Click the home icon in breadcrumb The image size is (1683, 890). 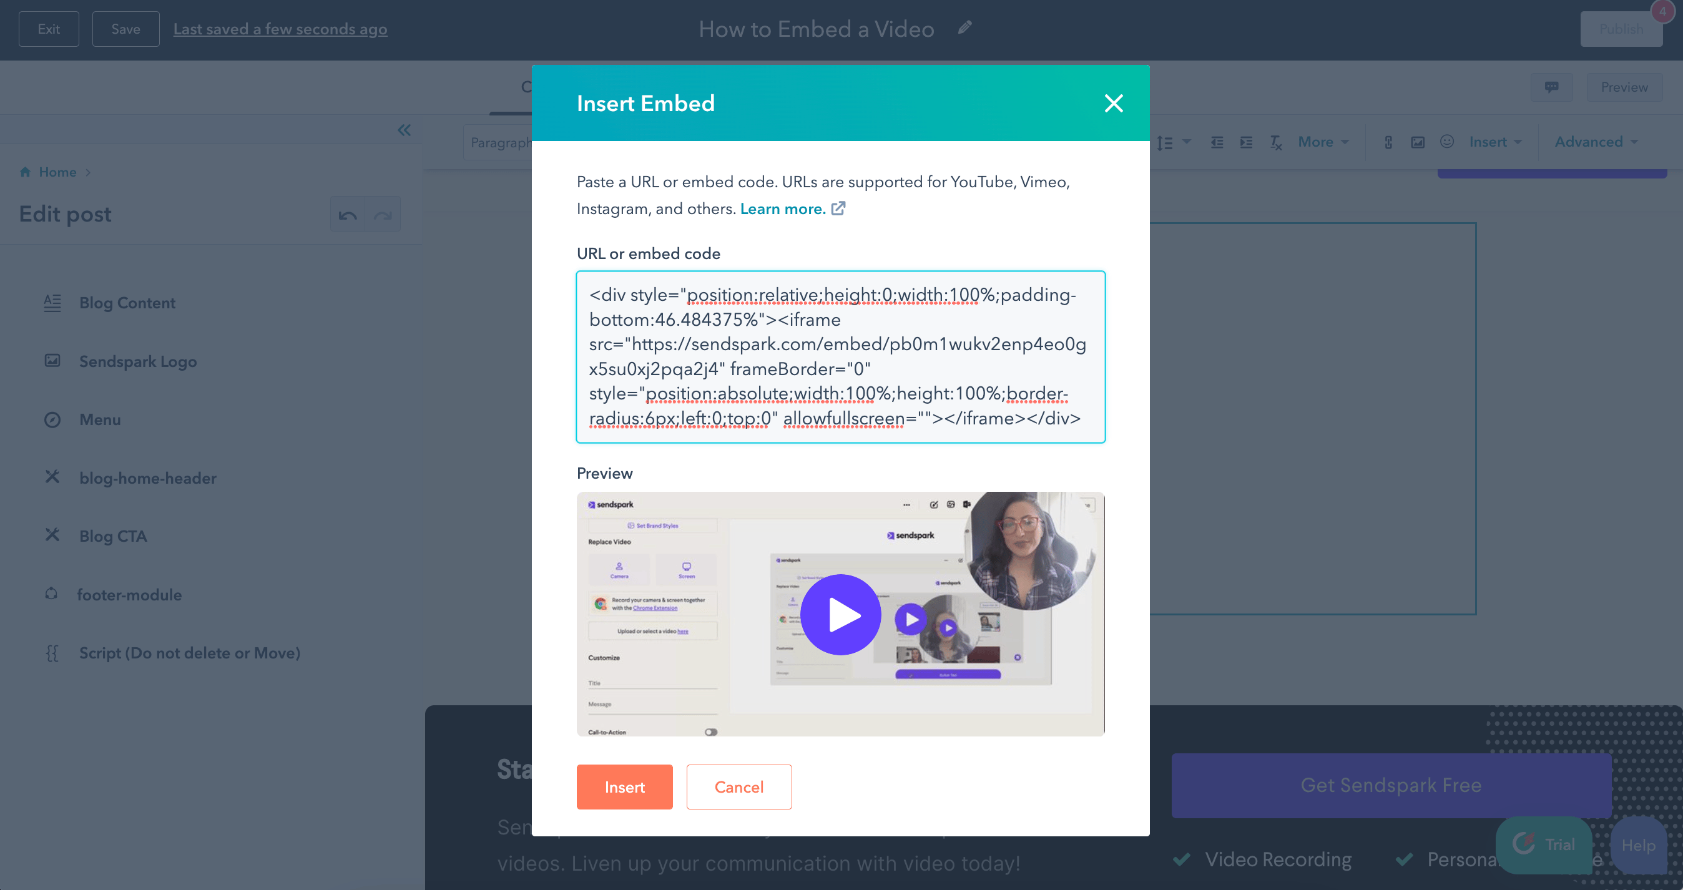tap(26, 172)
